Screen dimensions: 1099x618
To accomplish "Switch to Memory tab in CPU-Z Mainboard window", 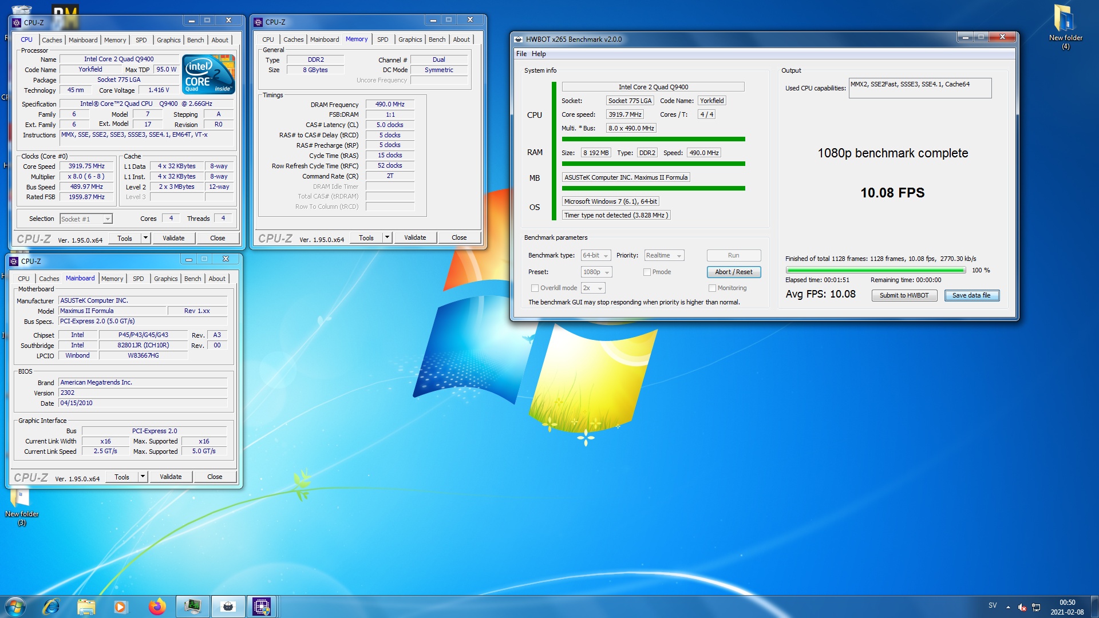I will (112, 279).
